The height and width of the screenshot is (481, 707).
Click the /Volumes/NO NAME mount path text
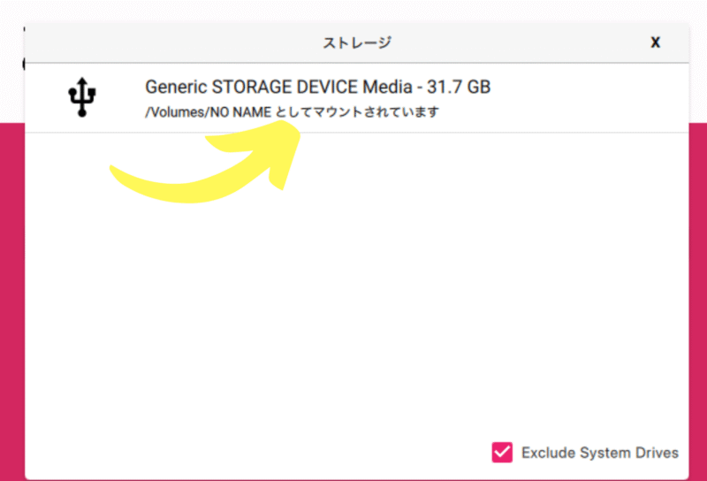click(208, 112)
